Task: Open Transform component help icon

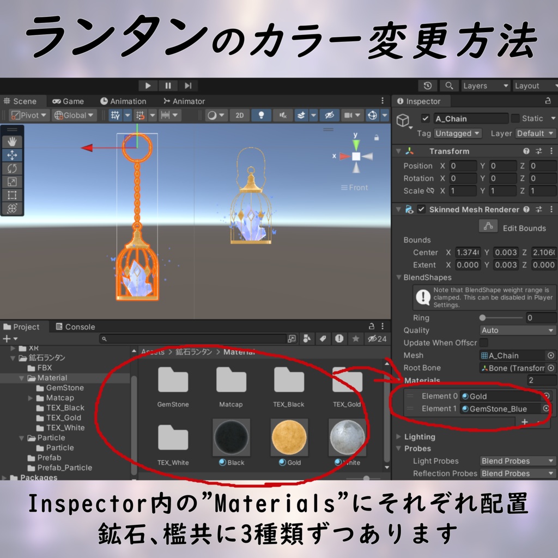Action: (x=526, y=151)
